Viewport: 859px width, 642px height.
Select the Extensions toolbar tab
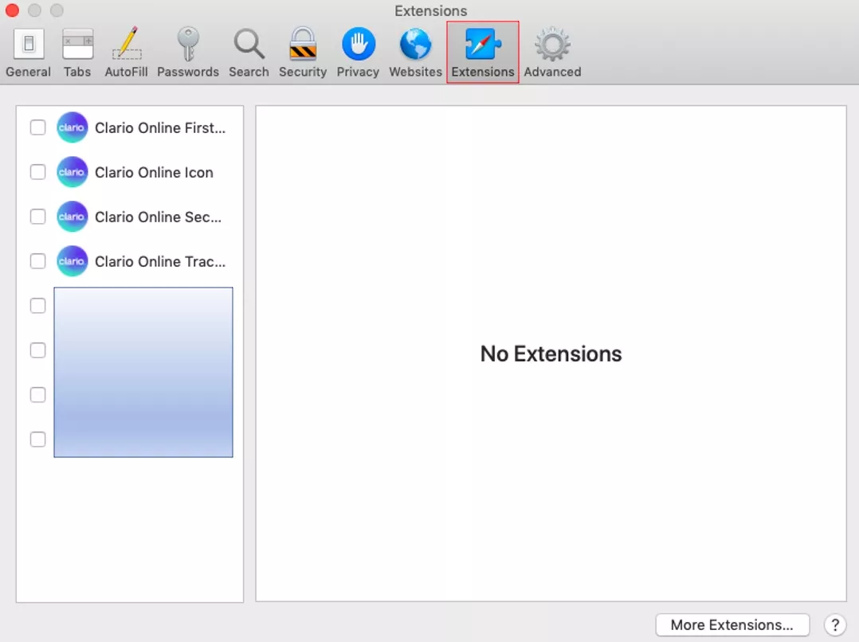click(483, 53)
